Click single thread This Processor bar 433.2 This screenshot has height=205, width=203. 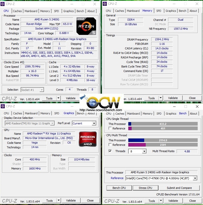[163, 124]
